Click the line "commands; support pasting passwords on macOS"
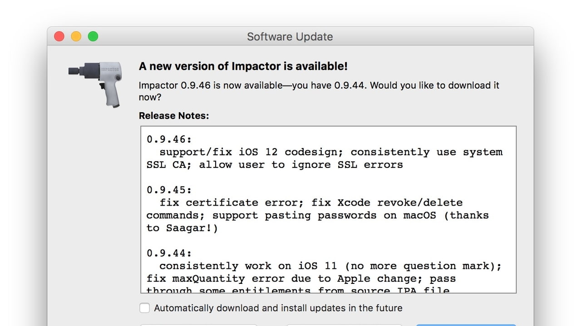 point(318,215)
